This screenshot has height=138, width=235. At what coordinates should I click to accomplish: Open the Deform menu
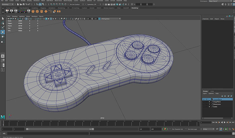point(89,1)
